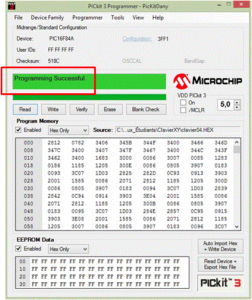Minimize the PICkit 3 Programmer window
This screenshot has height=300, width=252.
(x=219, y=5)
